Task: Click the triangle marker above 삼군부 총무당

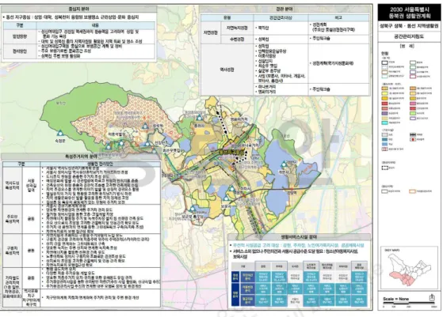Action: coord(193,209)
